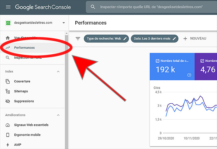The height and width of the screenshot is (149, 217).
Task: Click the filter list icon
Action: tap(78, 39)
